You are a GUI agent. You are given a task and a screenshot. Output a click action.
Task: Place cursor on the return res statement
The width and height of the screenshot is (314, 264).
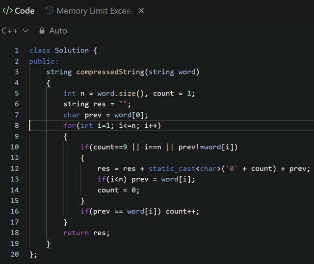click(x=86, y=233)
